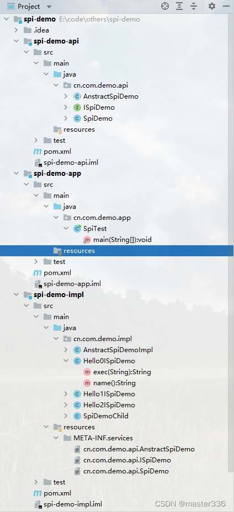Collapse the META-INF.services folder
Screen dimensions: 234x512
[56, 438]
